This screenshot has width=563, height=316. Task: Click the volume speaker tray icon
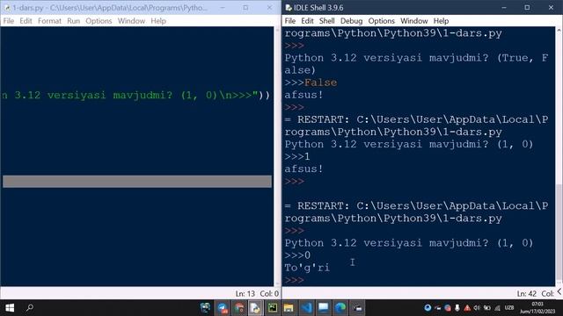(477, 308)
